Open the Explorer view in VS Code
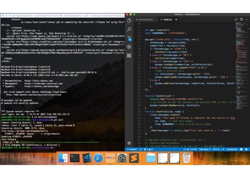 129,21
